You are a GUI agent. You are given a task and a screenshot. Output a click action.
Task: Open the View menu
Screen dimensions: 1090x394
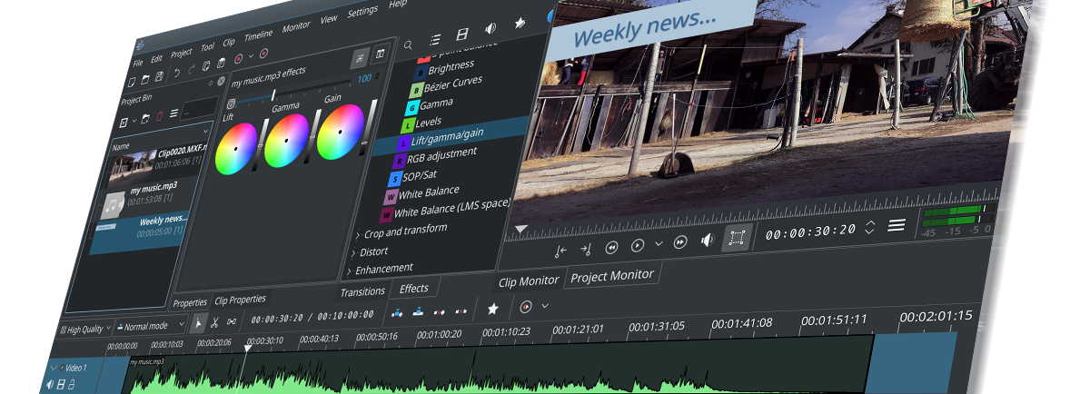pyautogui.click(x=329, y=18)
